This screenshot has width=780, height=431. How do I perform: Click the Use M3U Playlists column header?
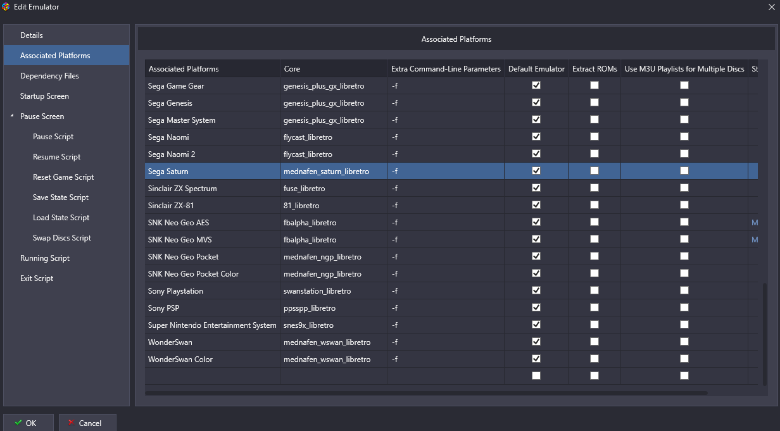click(684, 69)
